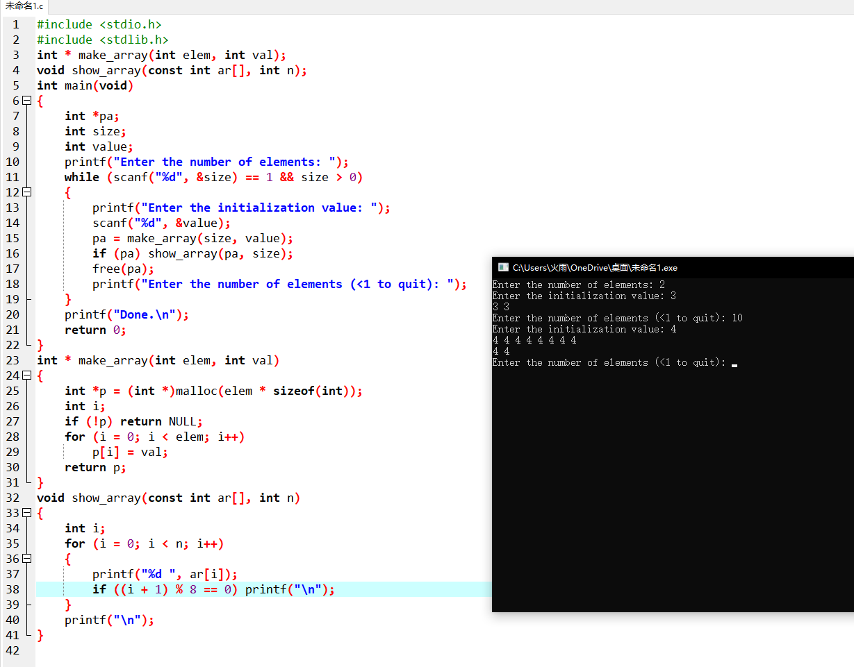This screenshot has height=667, width=854.
Task: Collapse make_array function fold at line 24
Action: coord(27,375)
